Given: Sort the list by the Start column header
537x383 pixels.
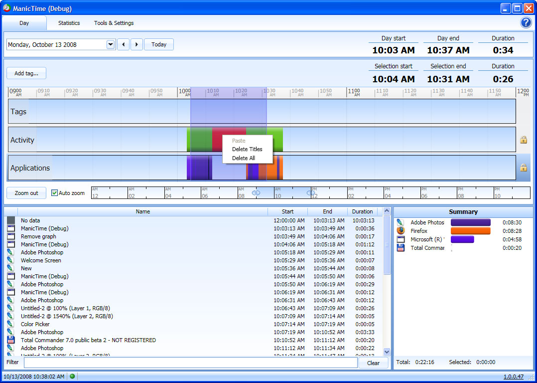Looking at the screenshot, I should [x=288, y=211].
